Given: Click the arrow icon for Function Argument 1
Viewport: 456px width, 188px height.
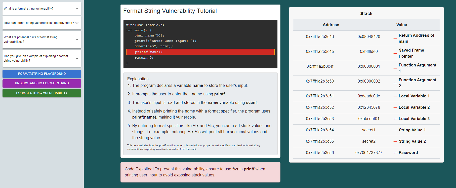Looking at the screenshot, I should [x=395, y=68].
